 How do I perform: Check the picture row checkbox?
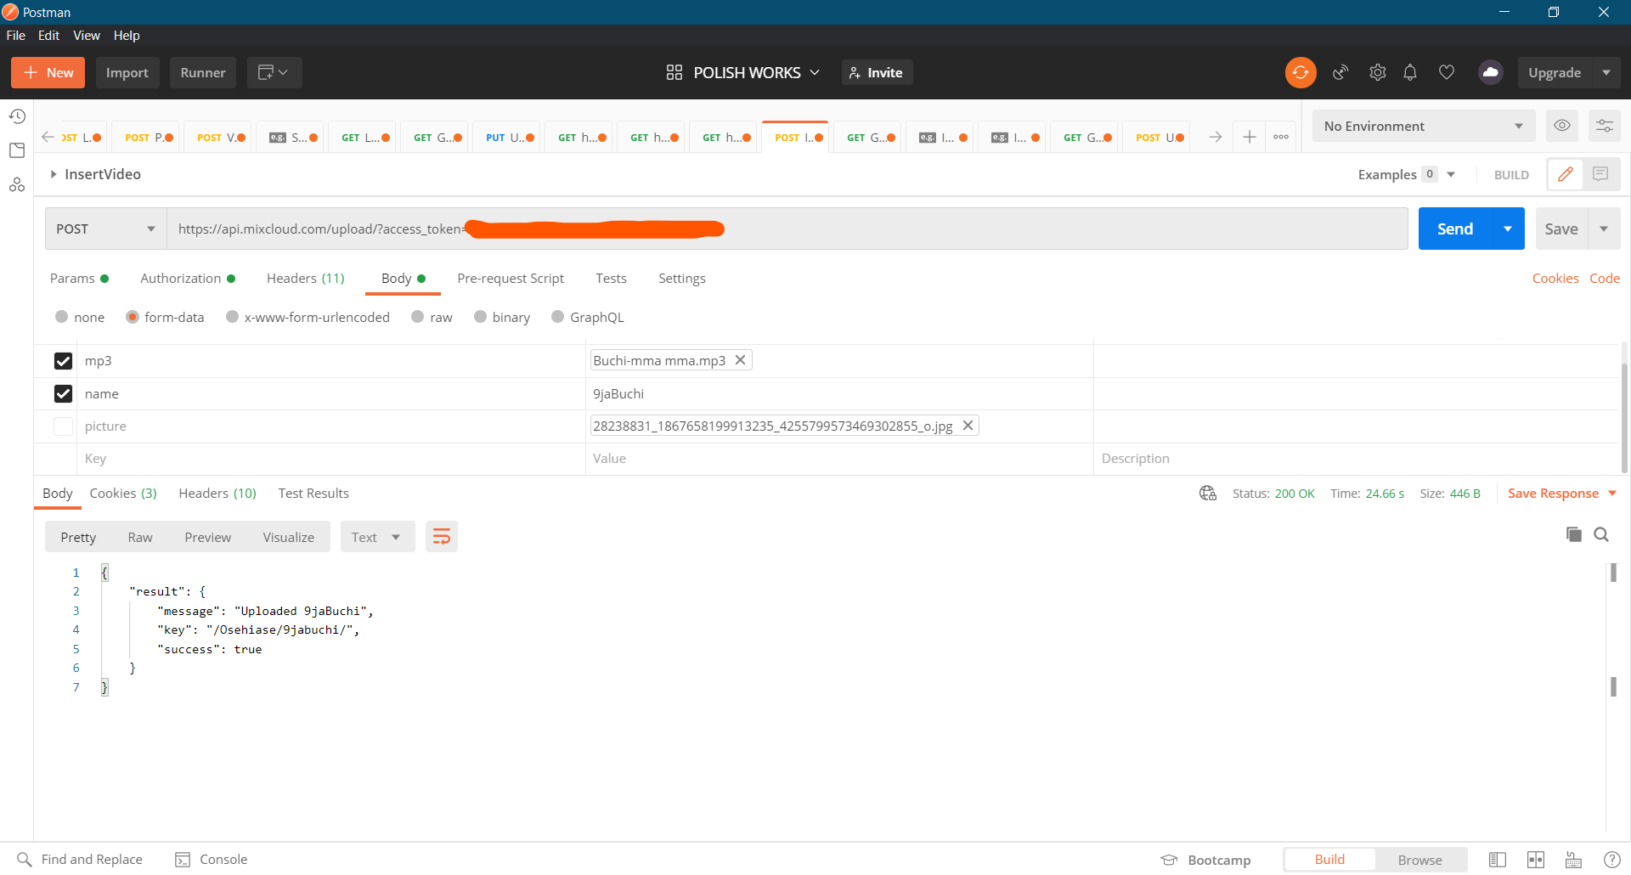click(63, 426)
